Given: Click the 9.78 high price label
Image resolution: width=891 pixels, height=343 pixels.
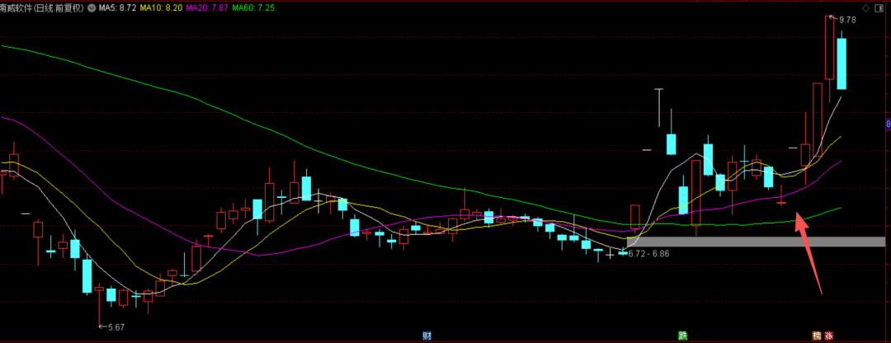Looking at the screenshot, I should 847,19.
